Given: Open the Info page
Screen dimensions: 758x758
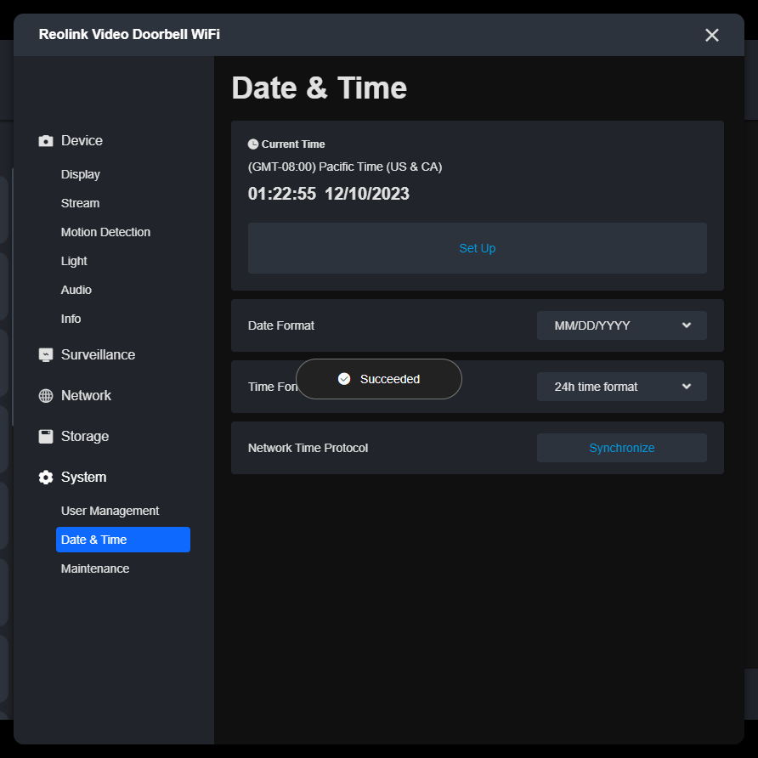Looking at the screenshot, I should coord(71,319).
